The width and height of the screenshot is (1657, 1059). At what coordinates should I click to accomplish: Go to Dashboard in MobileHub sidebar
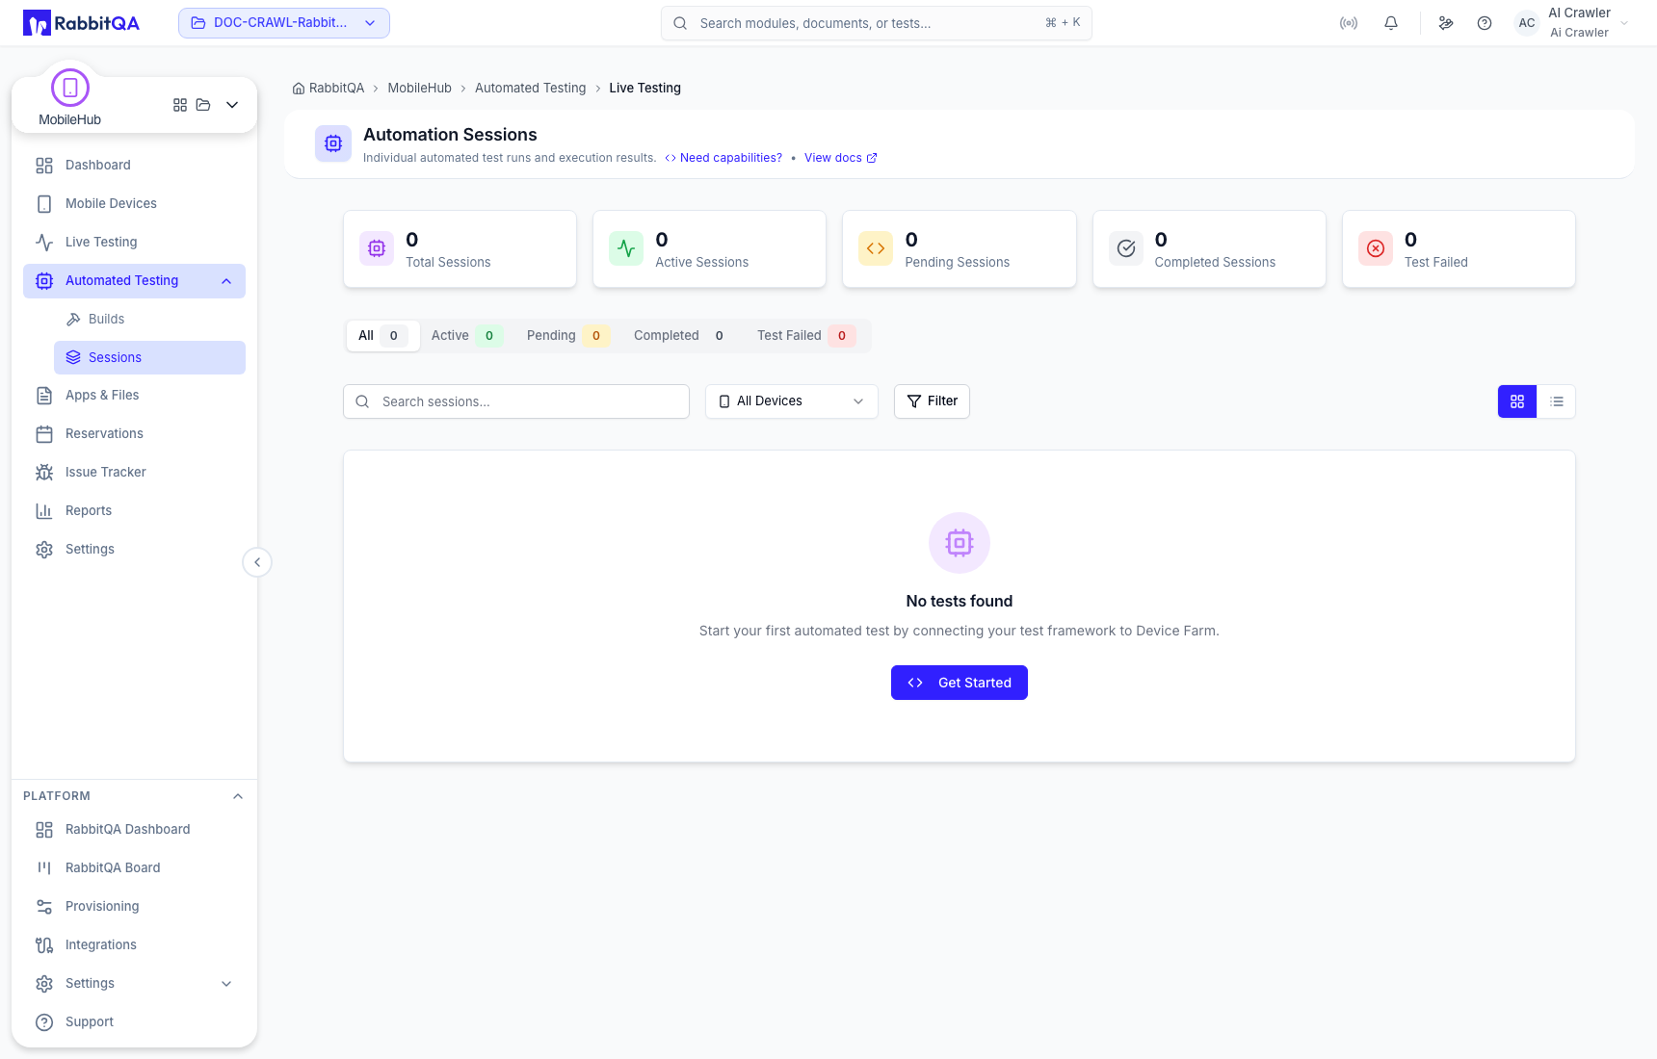134,166
